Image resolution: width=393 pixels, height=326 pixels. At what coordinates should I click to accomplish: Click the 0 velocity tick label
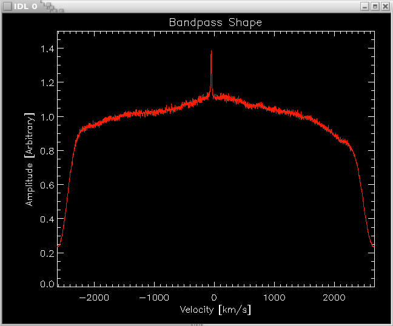pyautogui.click(x=214, y=298)
